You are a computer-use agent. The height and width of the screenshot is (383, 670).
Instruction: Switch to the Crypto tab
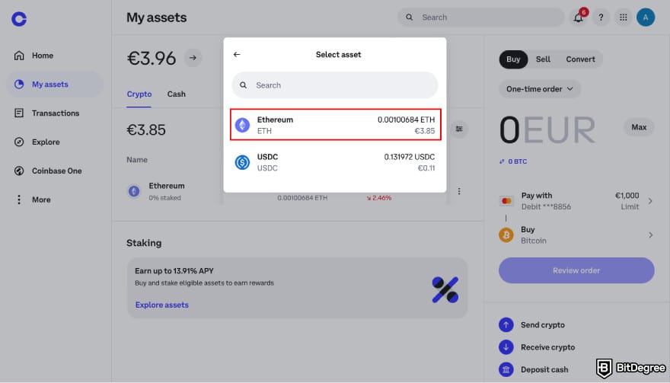click(139, 94)
